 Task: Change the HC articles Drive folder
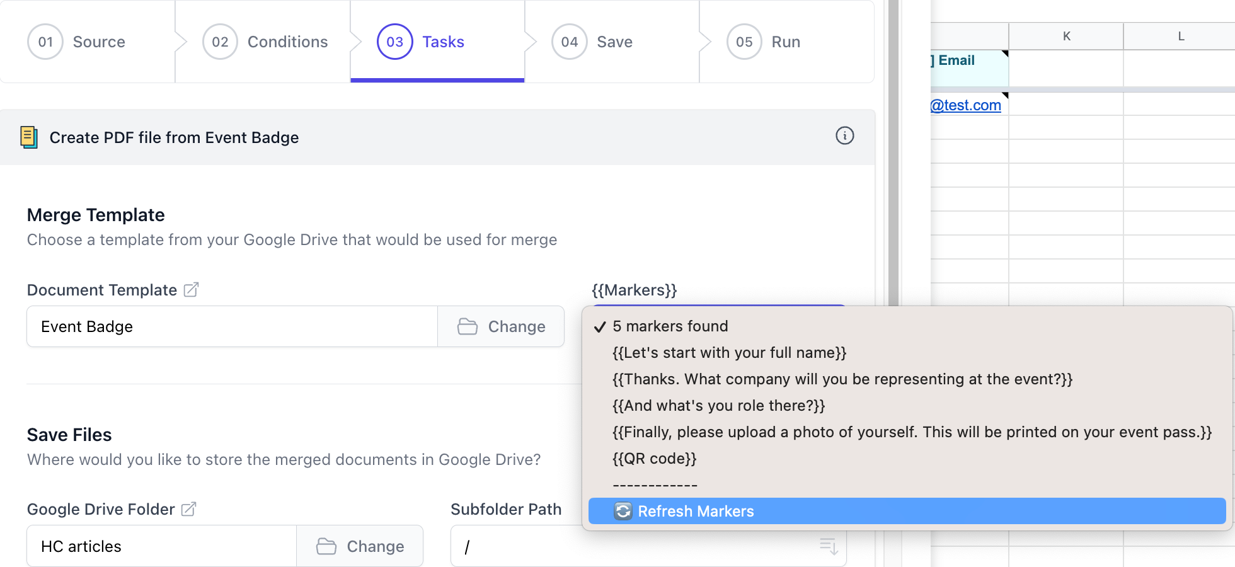(360, 546)
